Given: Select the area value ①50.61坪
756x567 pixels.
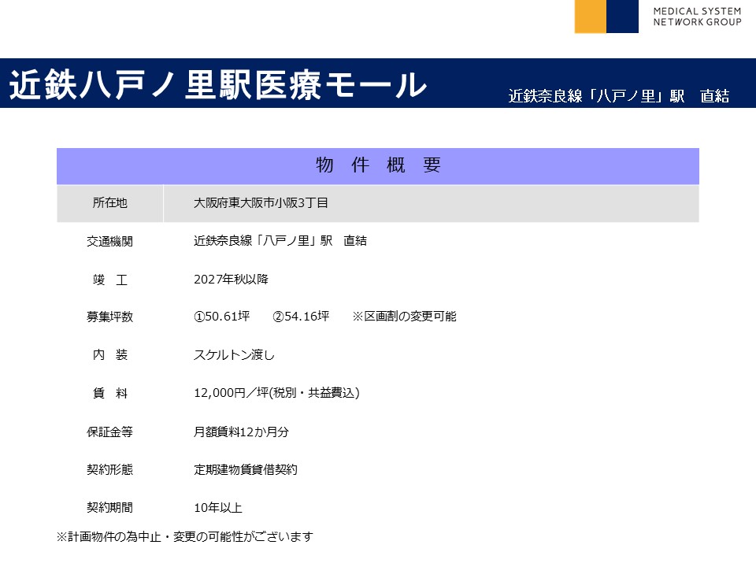Looking at the screenshot, I should [x=222, y=317].
